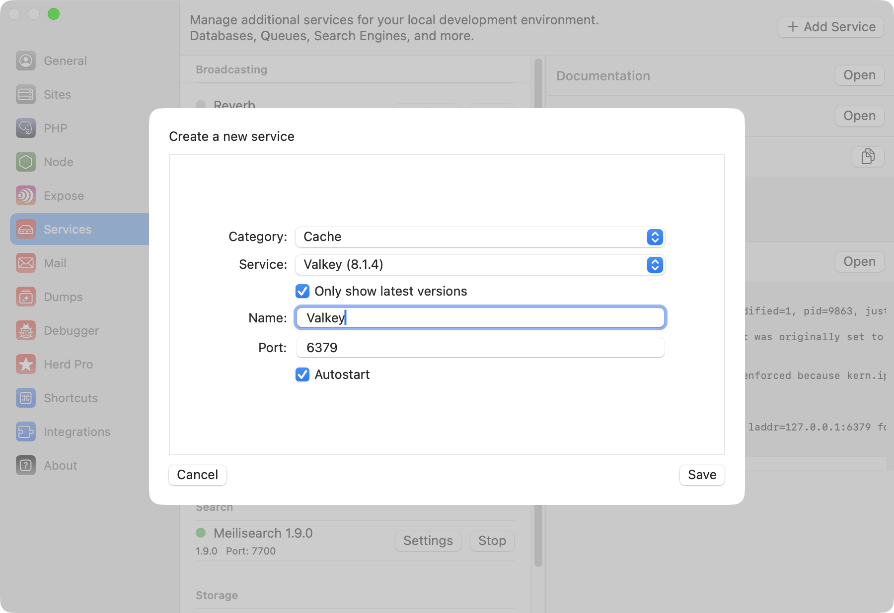Open the General settings icon
Viewport: 894px width, 613px height.
click(25, 61)
